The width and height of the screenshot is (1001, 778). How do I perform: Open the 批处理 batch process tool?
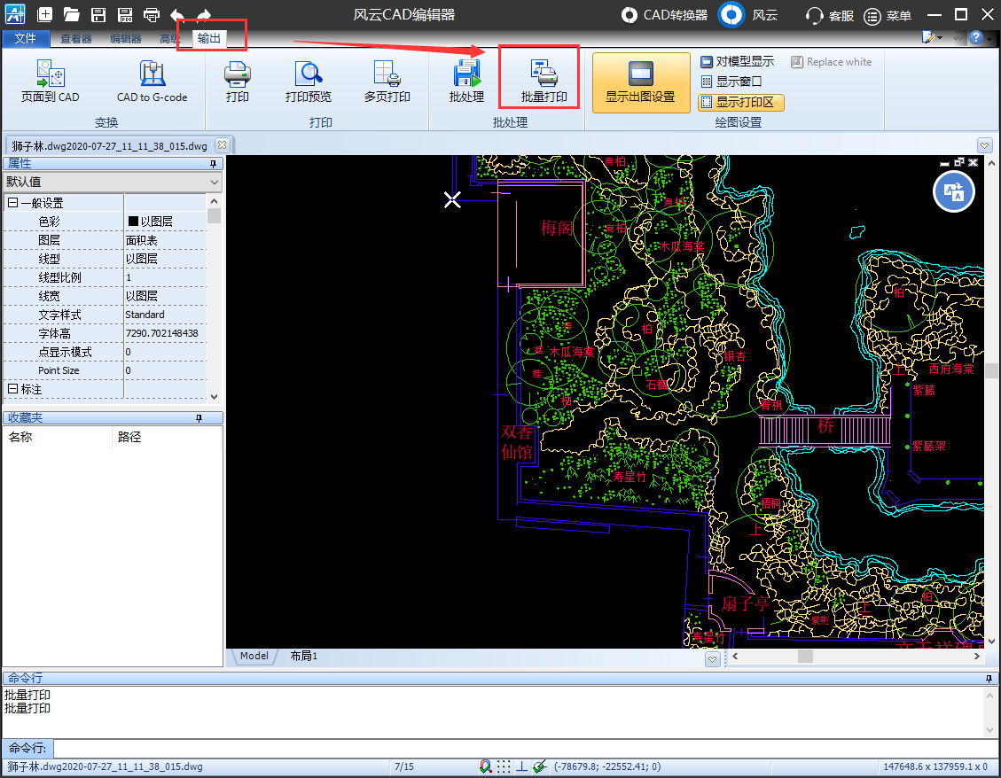(x=466, y=82)
